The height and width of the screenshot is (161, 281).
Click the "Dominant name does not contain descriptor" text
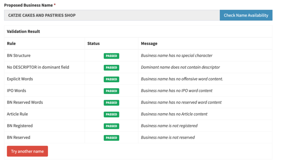tap(180, 67)
